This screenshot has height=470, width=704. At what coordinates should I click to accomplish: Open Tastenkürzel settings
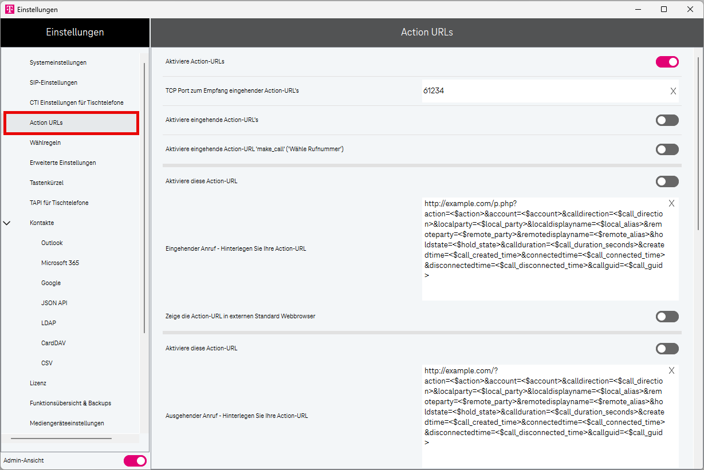coord(46,183)
